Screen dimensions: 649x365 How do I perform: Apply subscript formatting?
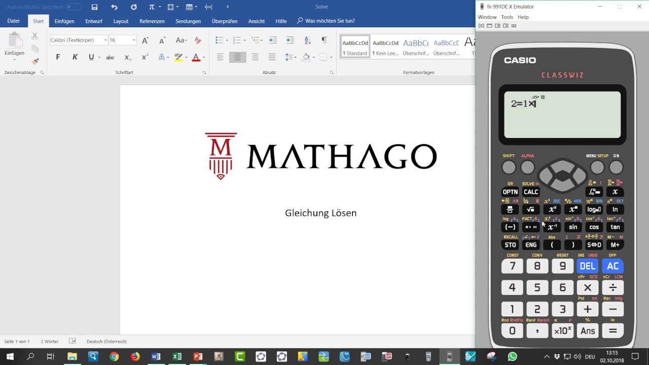[x=128, y=57]
